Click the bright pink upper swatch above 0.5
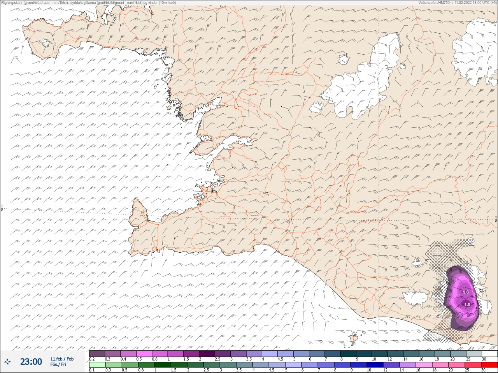498x373 pixels. click(145, 354)
